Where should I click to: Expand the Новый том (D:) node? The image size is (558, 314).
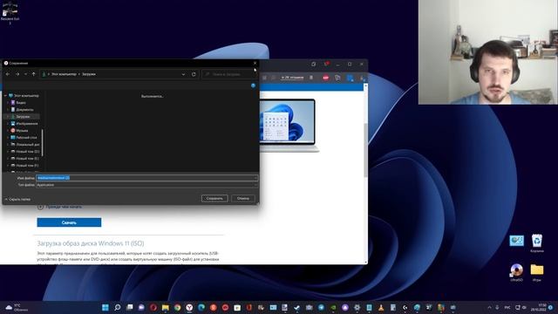[8, 152]
